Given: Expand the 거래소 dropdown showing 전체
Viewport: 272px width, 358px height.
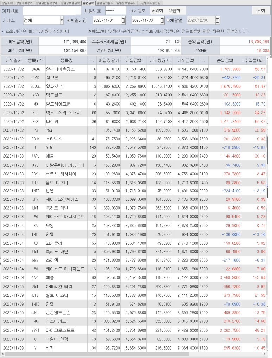Looking at the screenshot, I should [62, 20].
